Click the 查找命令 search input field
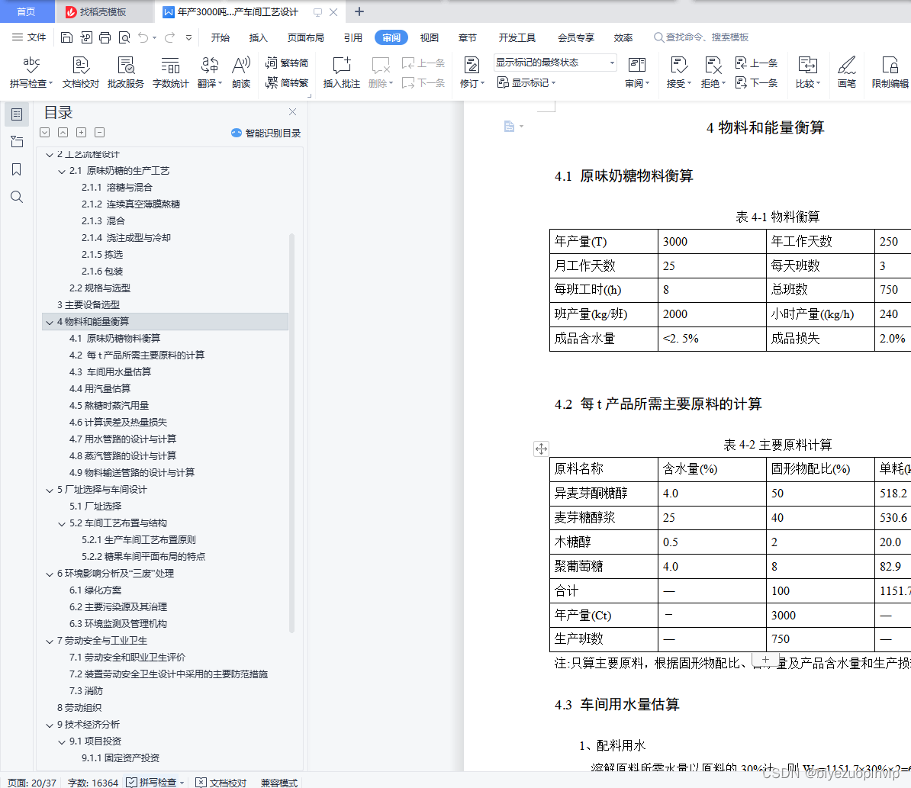Image resolution: width=911 pixels, height=788 pixels. click(x=703, y=37)
